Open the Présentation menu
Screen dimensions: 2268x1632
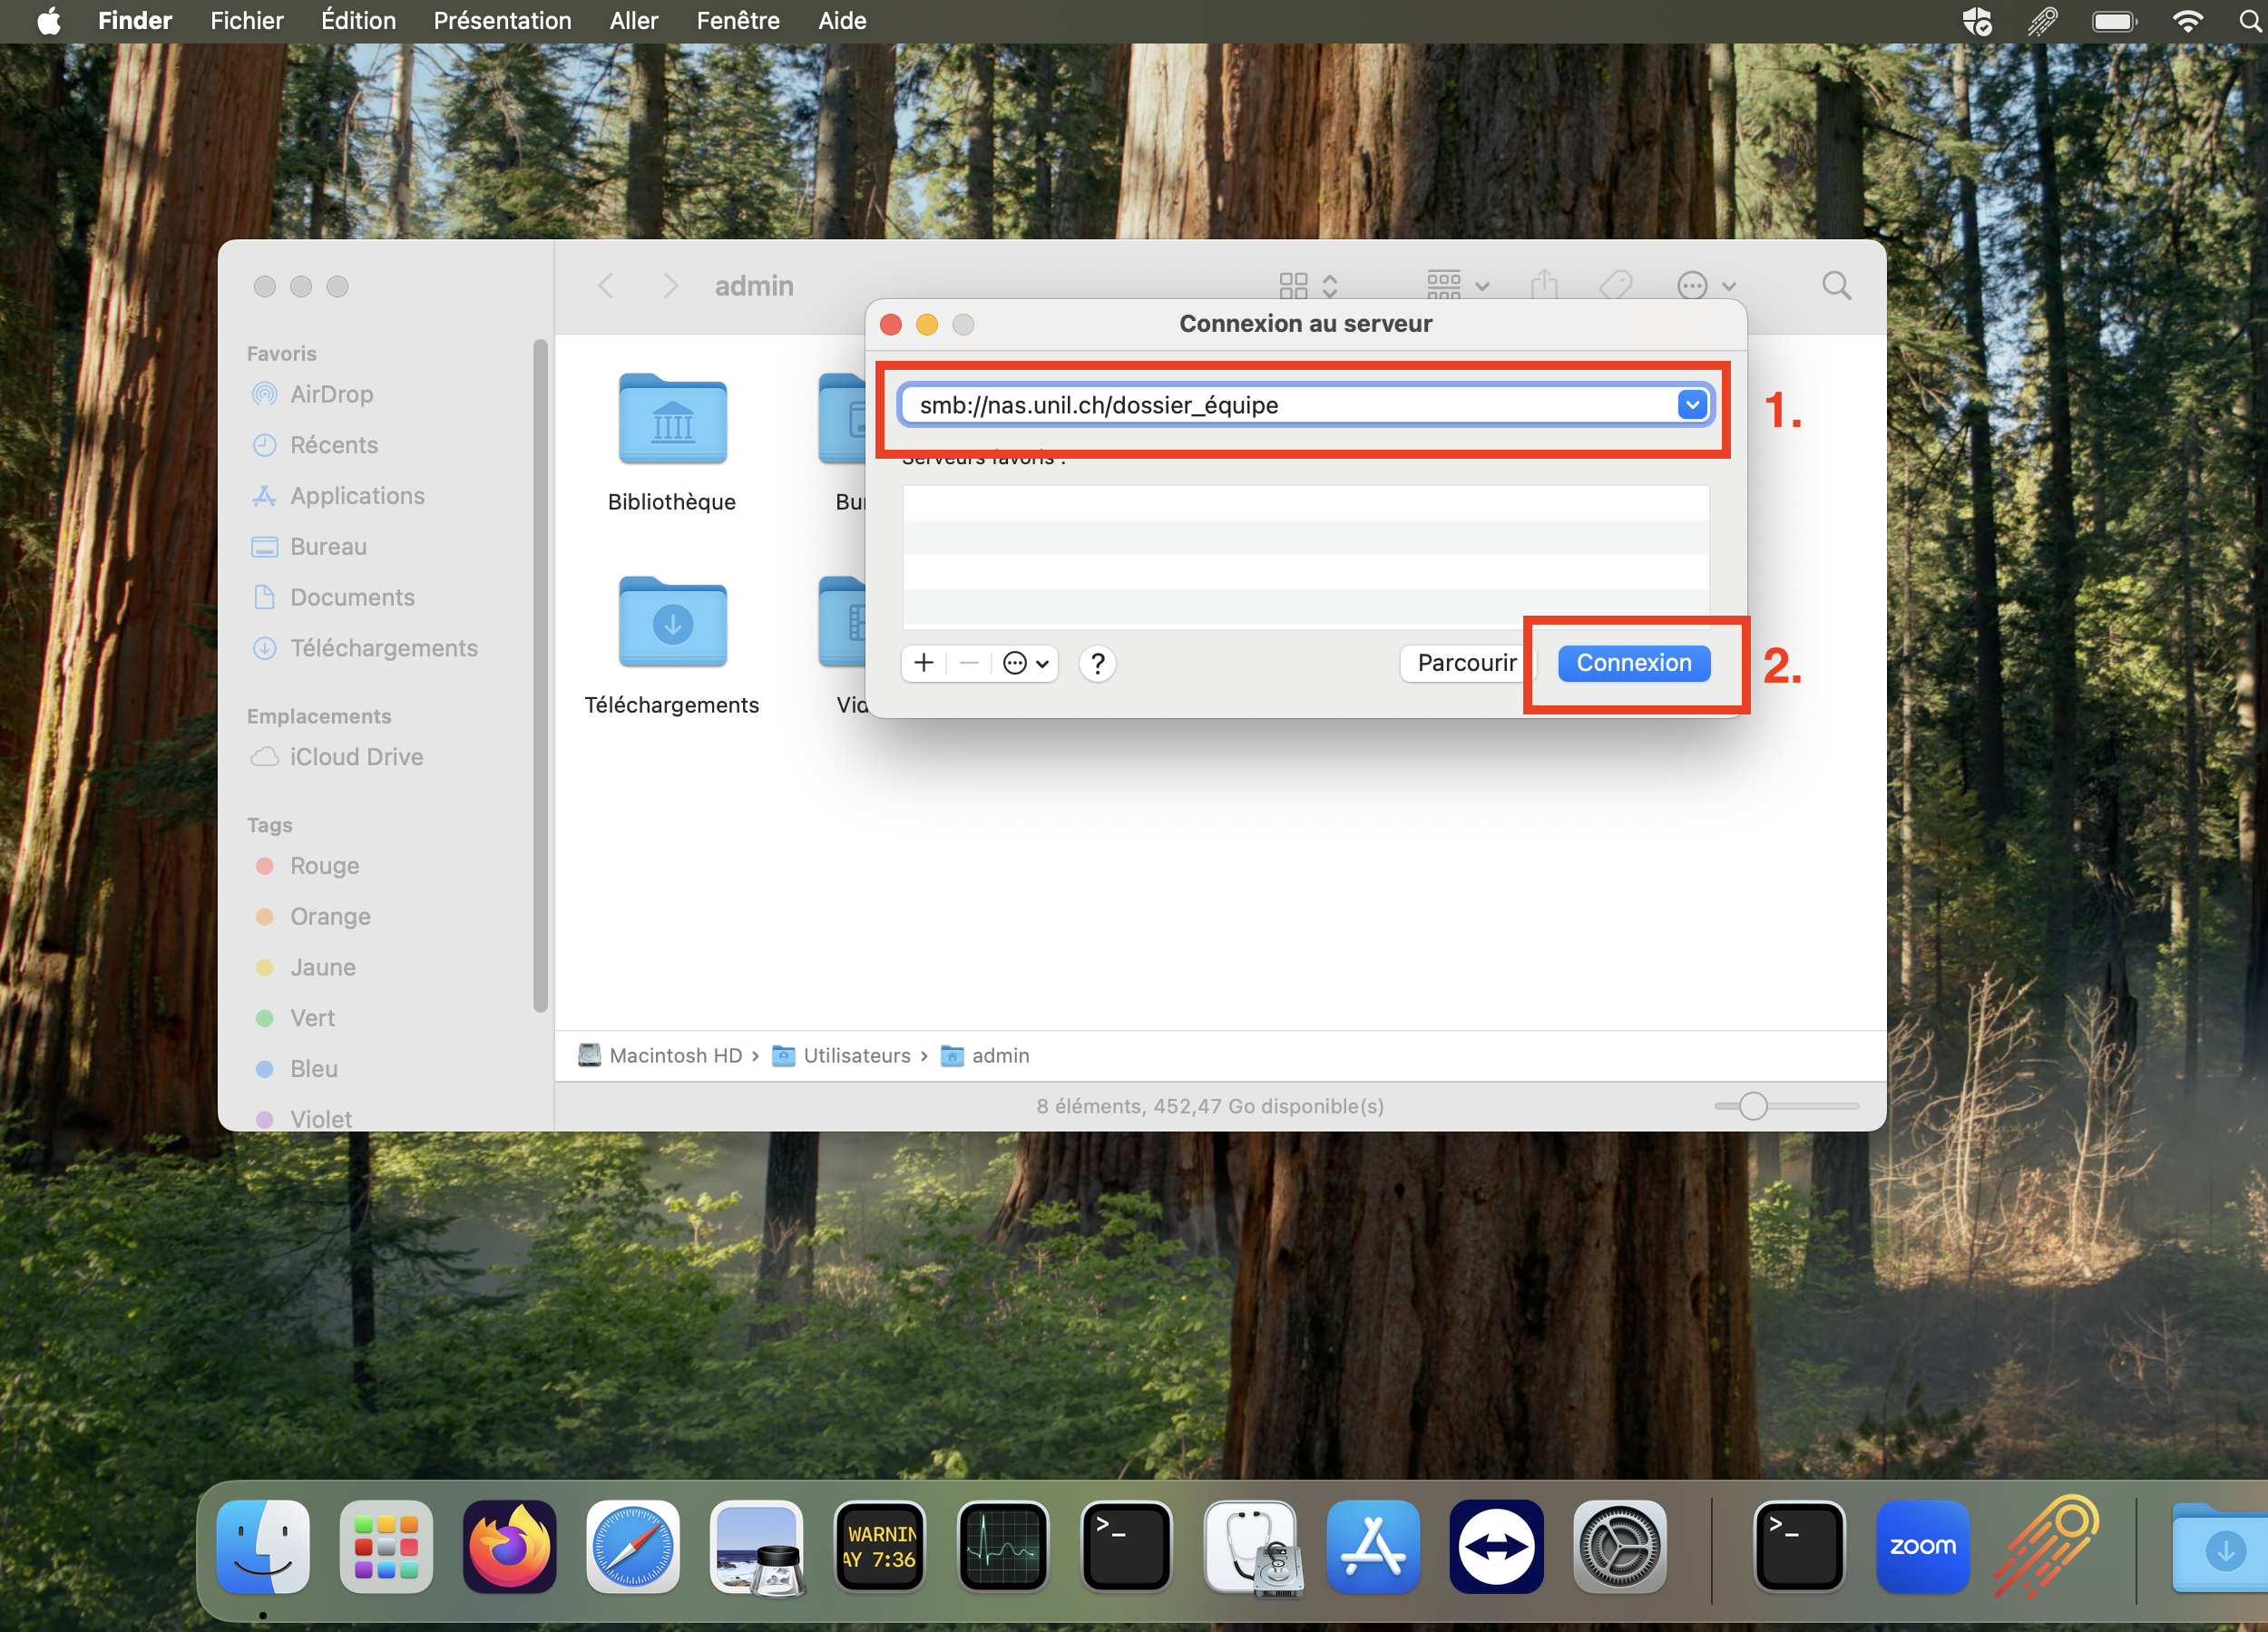502,21
